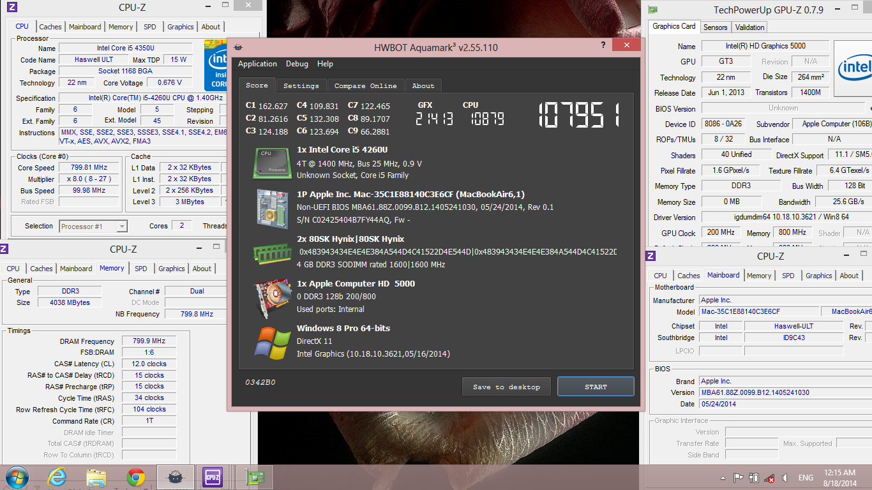The width and height of the screenshot is (872, 490).
Task: Click the CPU score 10879
Action: pos(487,119)
